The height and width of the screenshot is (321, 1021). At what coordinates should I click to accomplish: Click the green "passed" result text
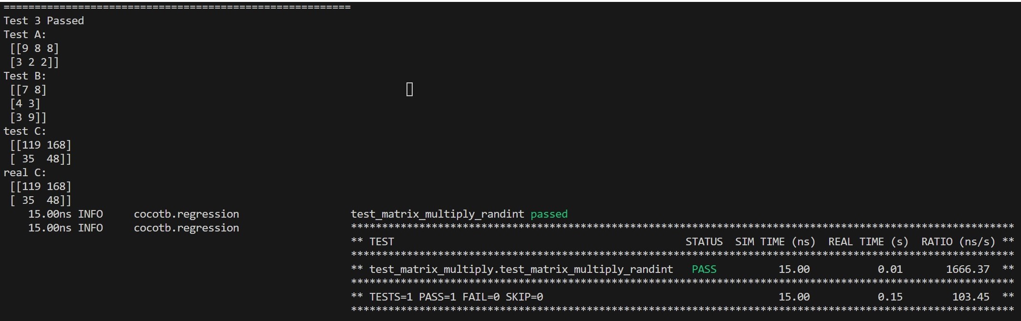(x=549, y=214)
